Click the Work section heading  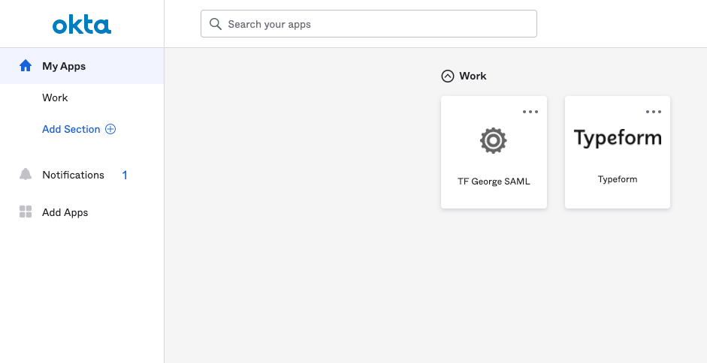coord(473,76)
